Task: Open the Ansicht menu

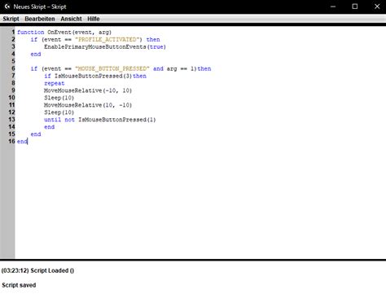Action: point(71,19)
